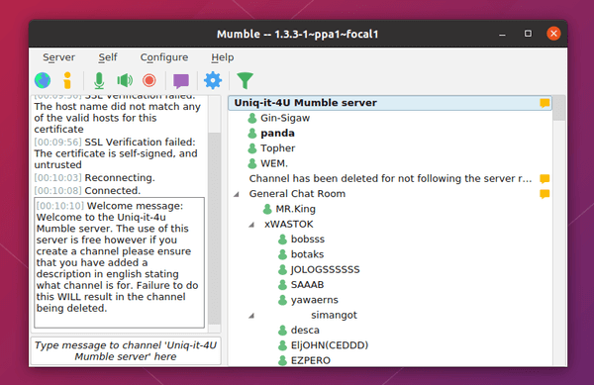View comment icon on Uniq-it-4U server row
The image size is (594, 385).
coord(544,103)
